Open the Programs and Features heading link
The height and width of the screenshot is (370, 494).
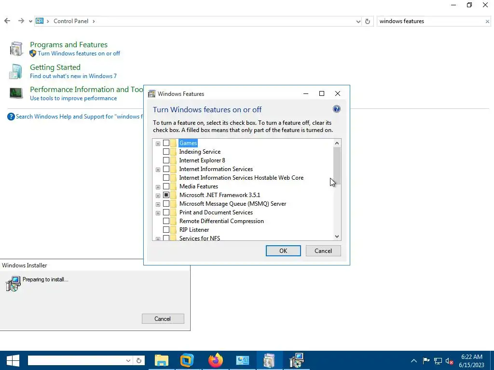69,45
